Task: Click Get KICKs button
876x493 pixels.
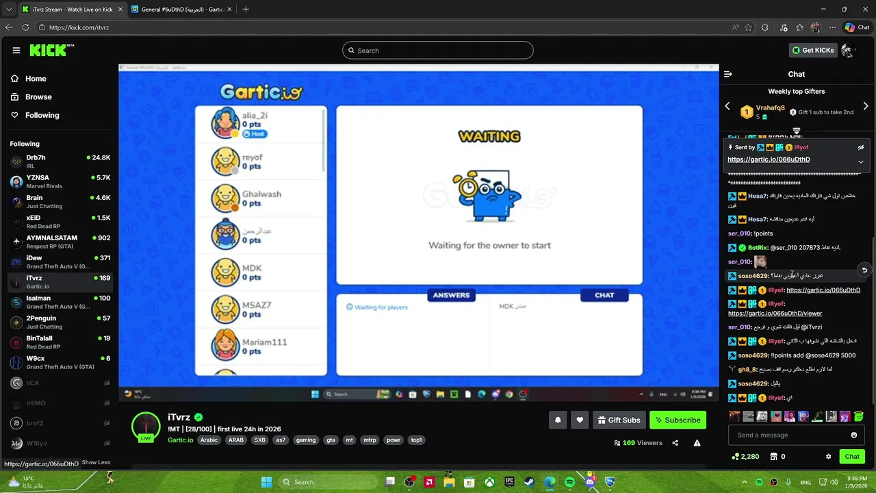Action: 813,50
